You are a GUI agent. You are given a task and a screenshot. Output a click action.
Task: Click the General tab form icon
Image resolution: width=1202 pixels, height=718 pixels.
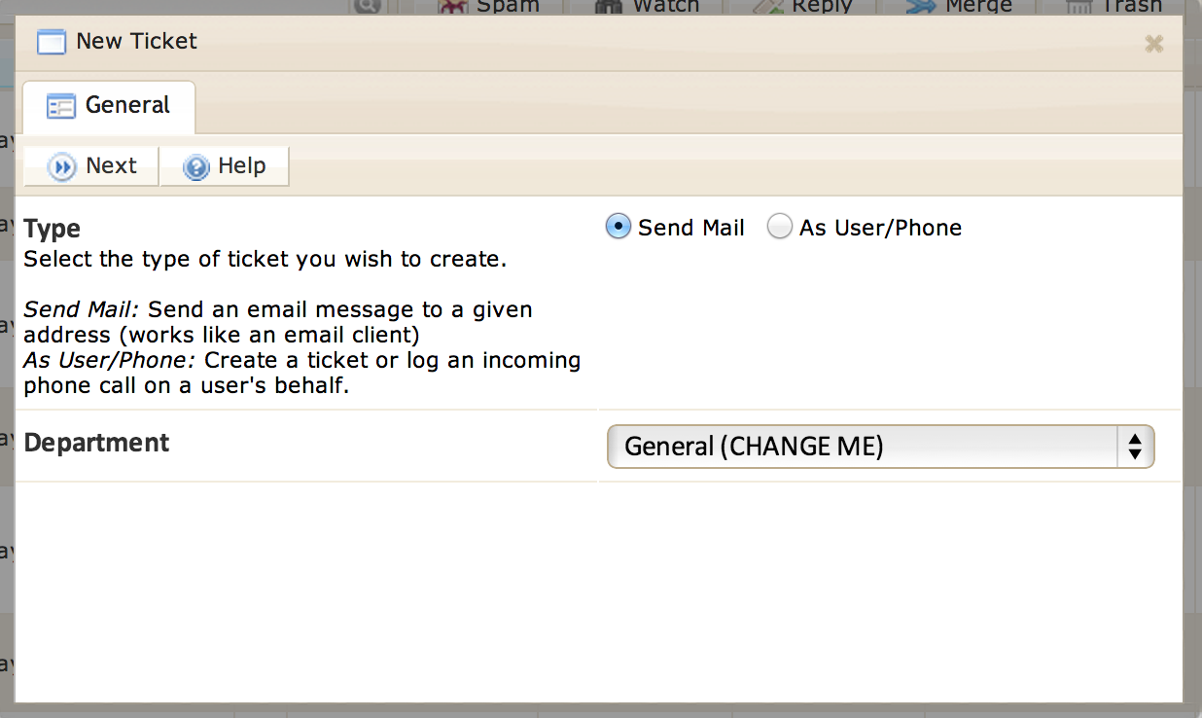(61, 106)
